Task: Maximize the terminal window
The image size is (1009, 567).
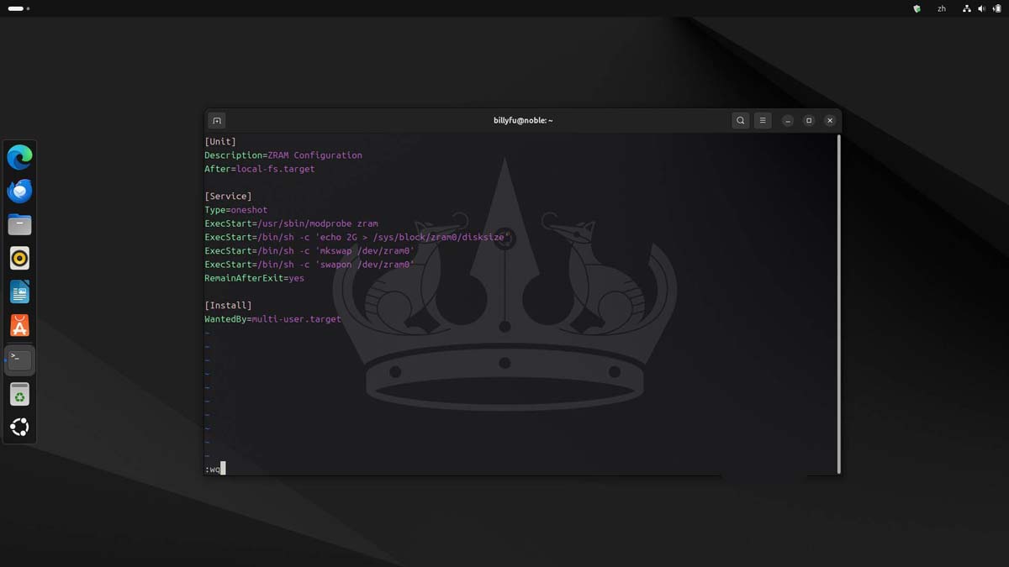Action: pos(808,121)
